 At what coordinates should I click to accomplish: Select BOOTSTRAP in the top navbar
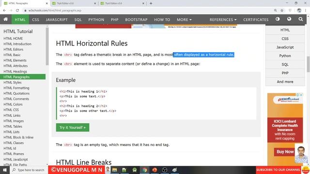pos(136,19)
